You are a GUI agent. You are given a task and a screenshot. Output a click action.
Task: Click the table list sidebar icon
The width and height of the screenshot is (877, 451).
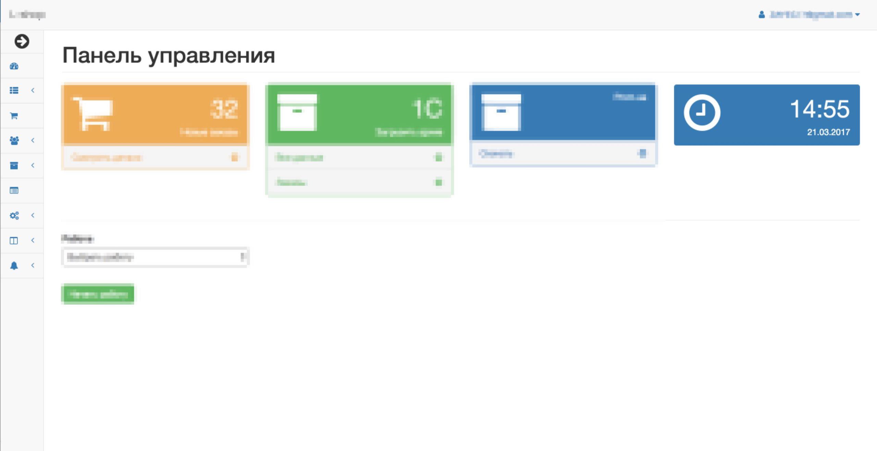click(x=14, y=191)
